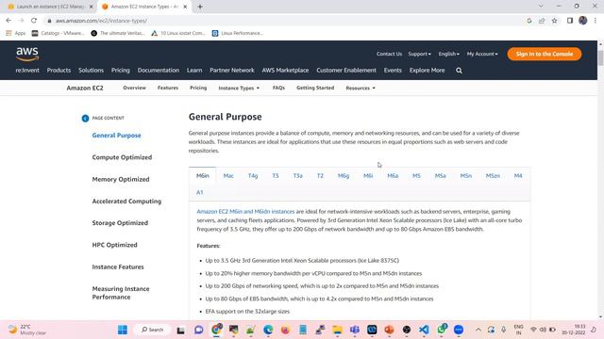Open the AWS site search magnifier
The image size is (604, 339).
click(459, 71)
